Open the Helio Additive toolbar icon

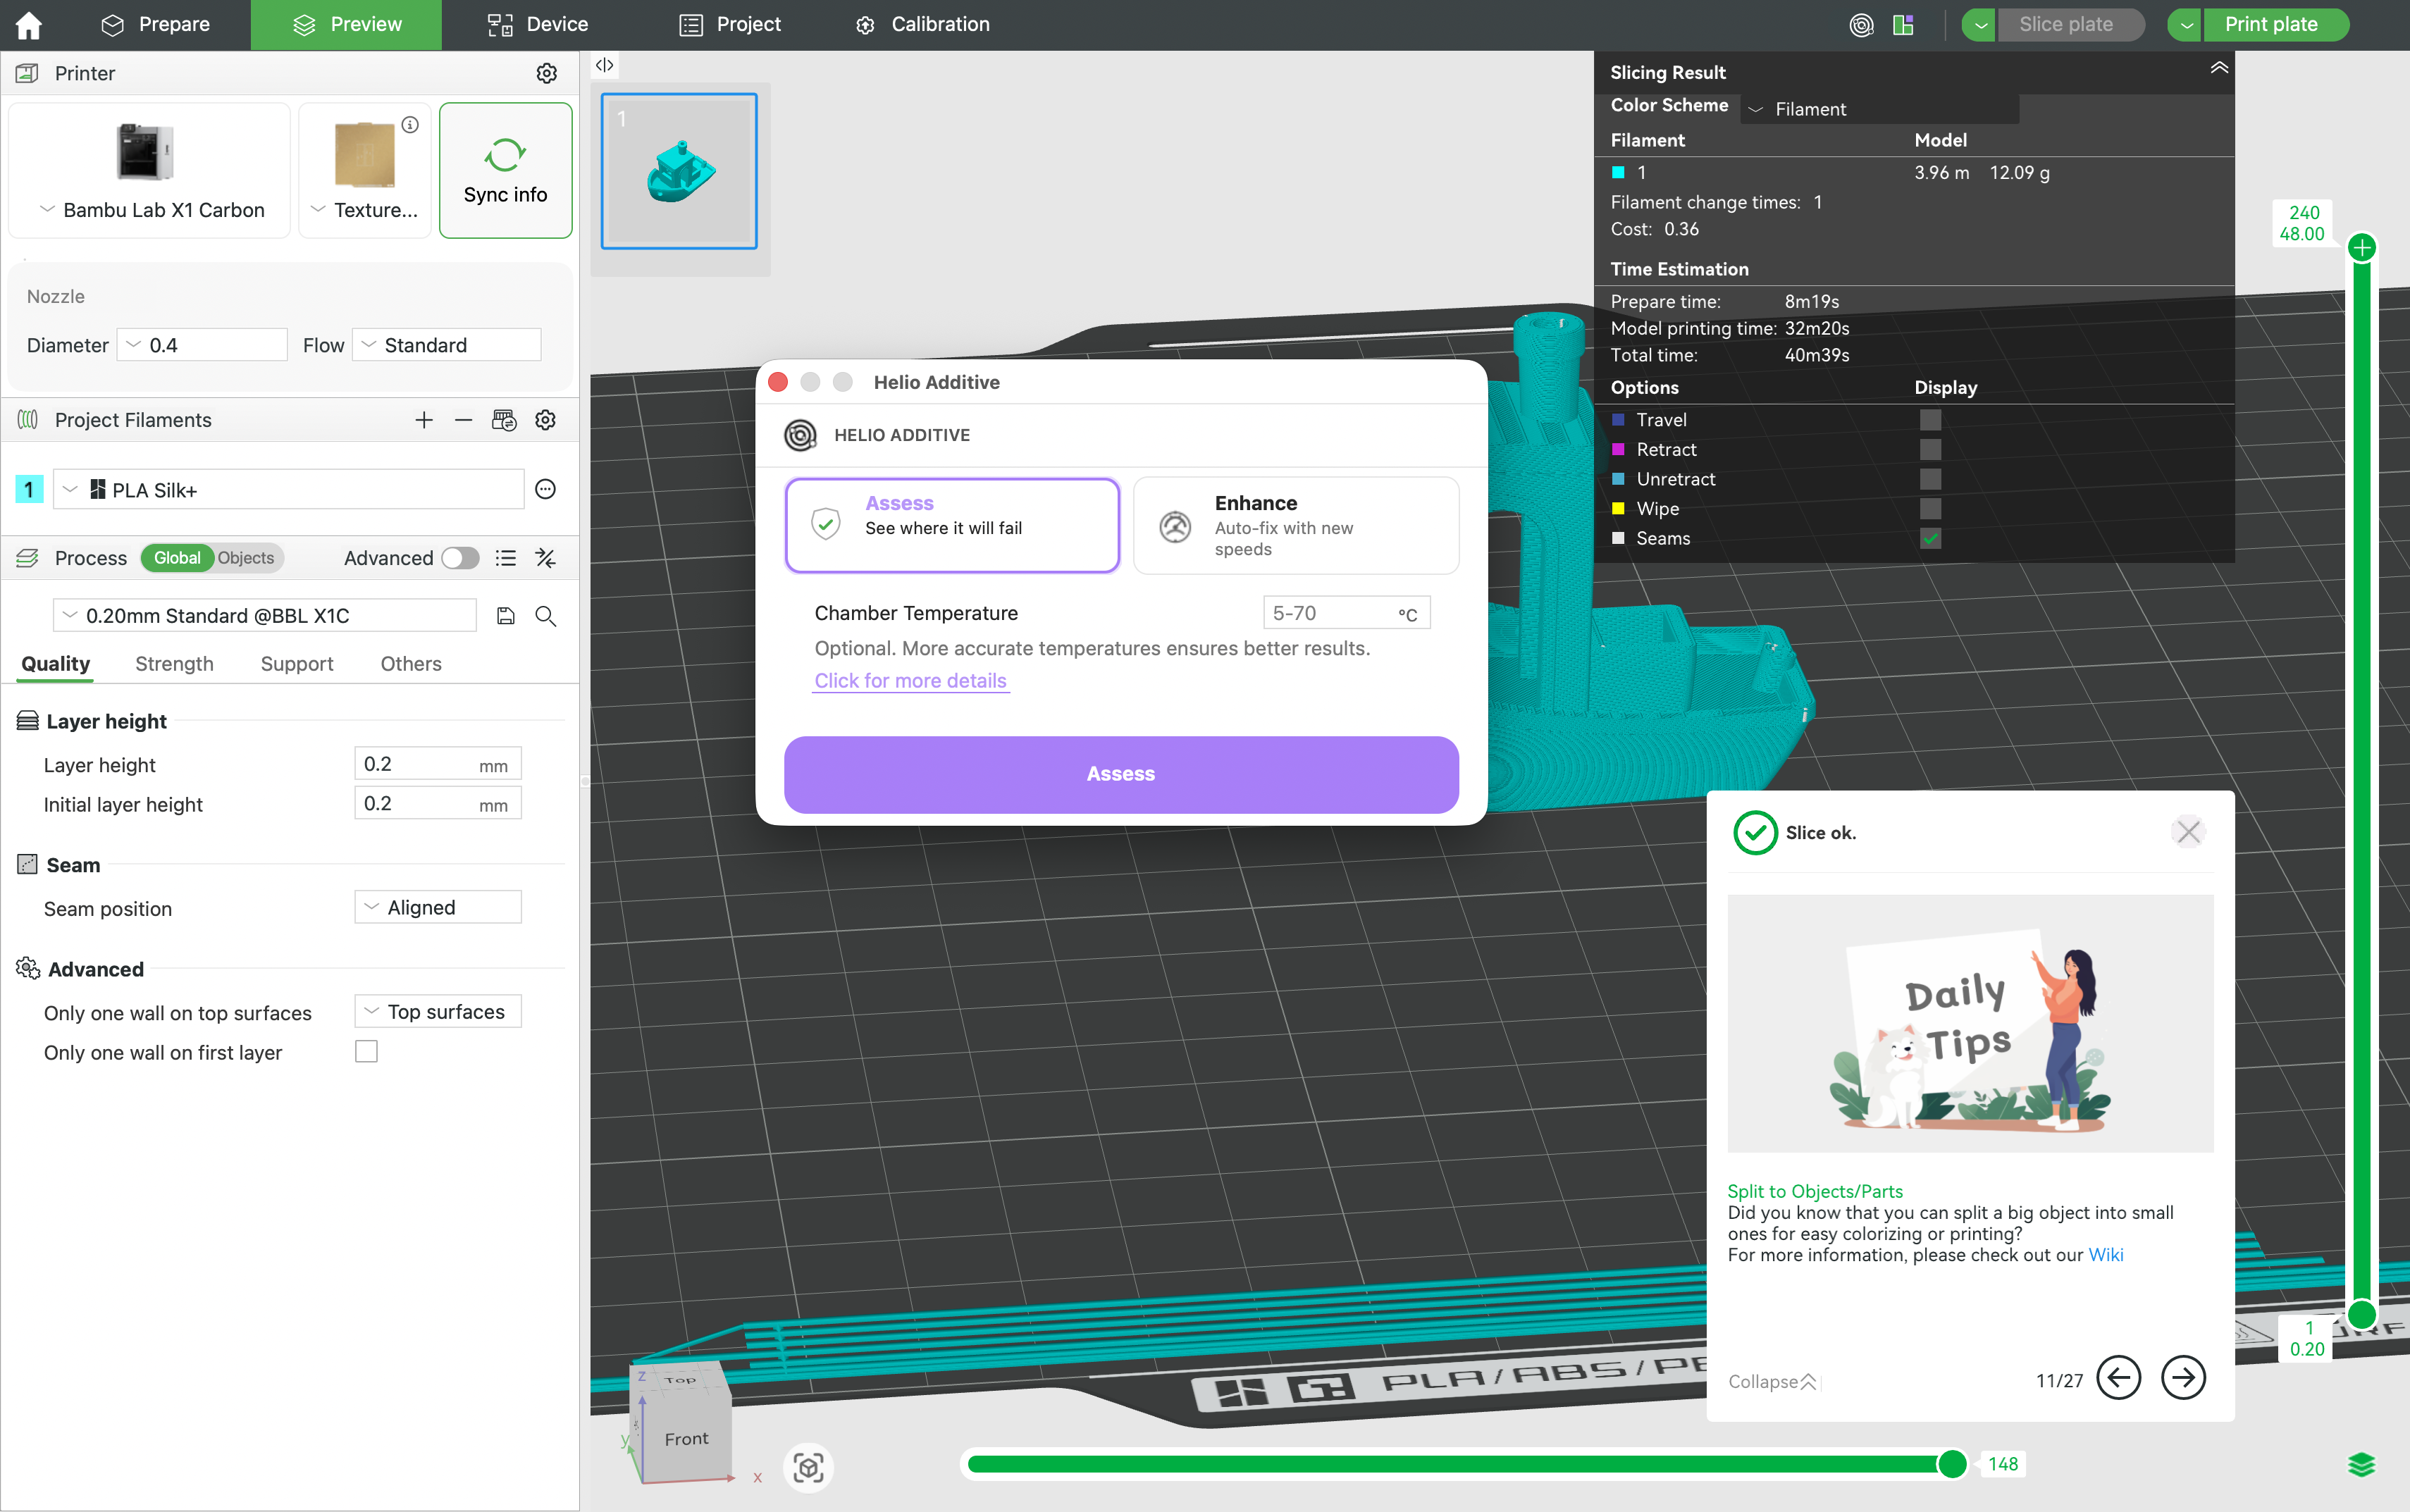click(x=1861, y=24)
